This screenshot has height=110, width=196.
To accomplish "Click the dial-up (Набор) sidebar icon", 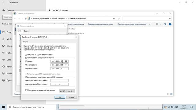I will pos(3,53).
